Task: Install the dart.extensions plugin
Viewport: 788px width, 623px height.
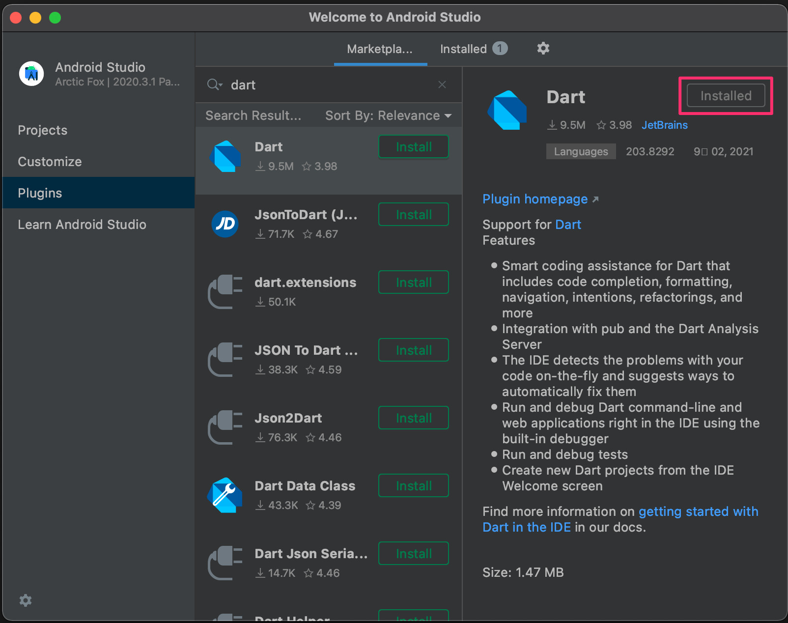Action: (x=414, y=283)
